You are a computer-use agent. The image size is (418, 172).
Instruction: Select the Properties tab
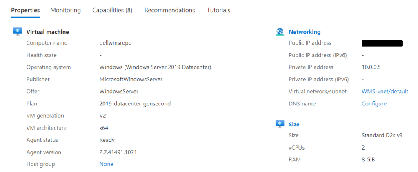pyautogui.click(x=25, y=10)
